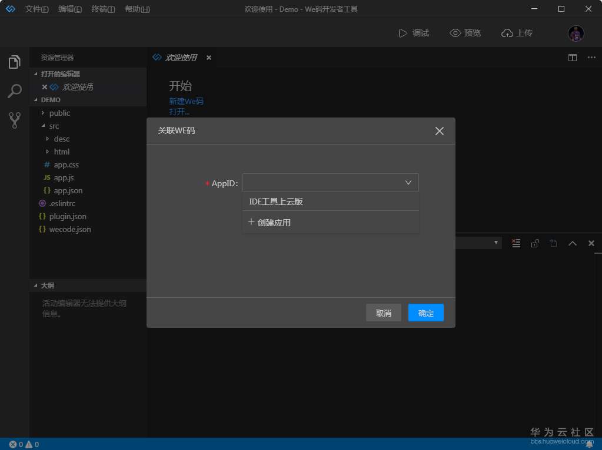The image size is (602, 450).
Task: Click the 资源管理器 panel title
Action: tap(57, 58)
